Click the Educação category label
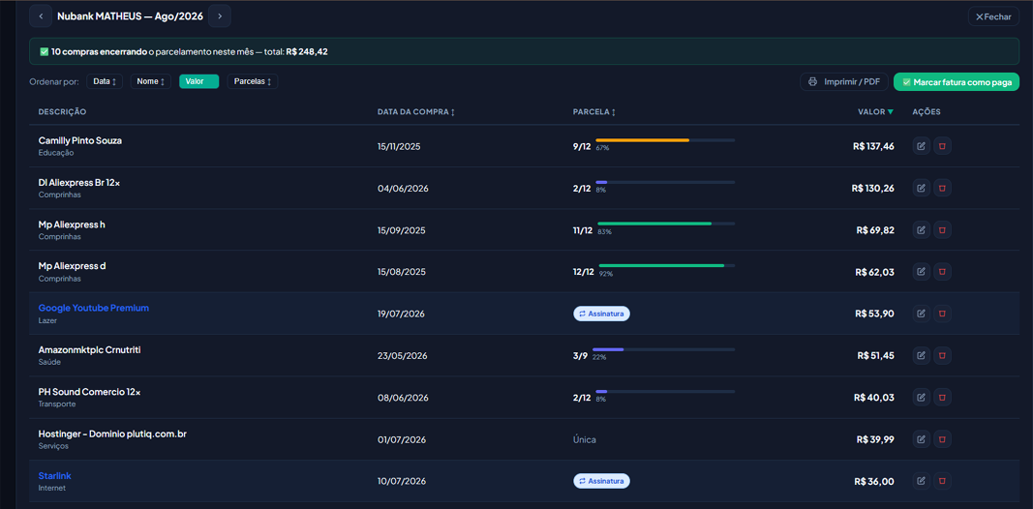 pos(56,153)
